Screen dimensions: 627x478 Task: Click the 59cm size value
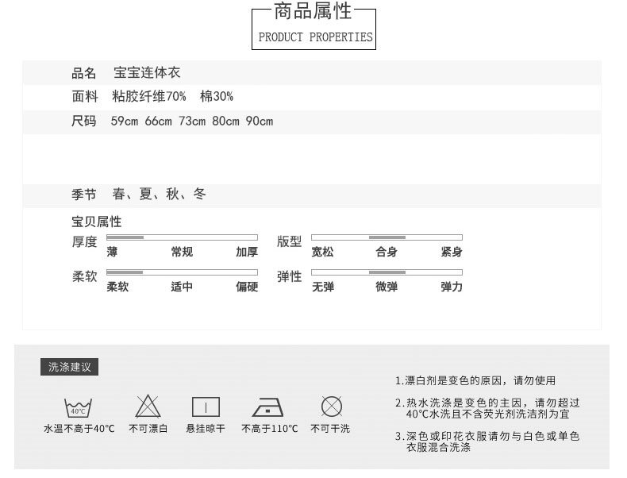click(125, 121)
